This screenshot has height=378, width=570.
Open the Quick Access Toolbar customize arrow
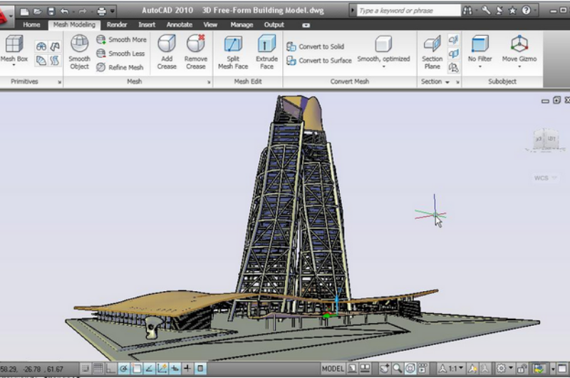tap(113, 11)
